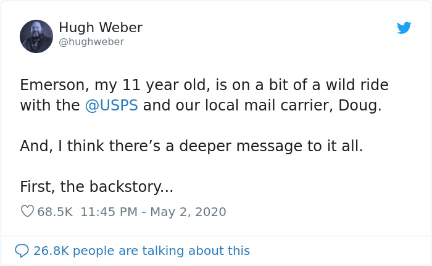
Task: Click the word 'Doug.' in the tweet
Action: [360, 106]
